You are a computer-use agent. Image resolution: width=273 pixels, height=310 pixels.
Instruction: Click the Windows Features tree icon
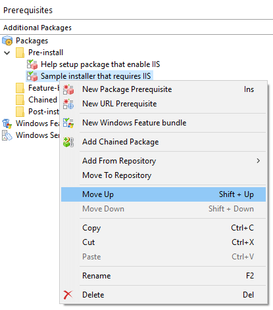tap(7, 123)
